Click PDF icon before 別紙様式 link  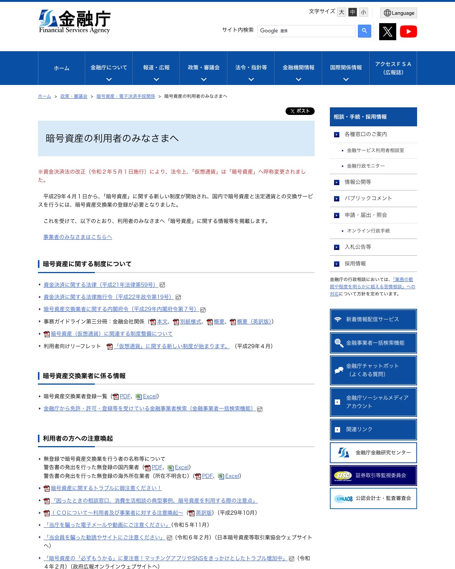click(x=176, y=322)
